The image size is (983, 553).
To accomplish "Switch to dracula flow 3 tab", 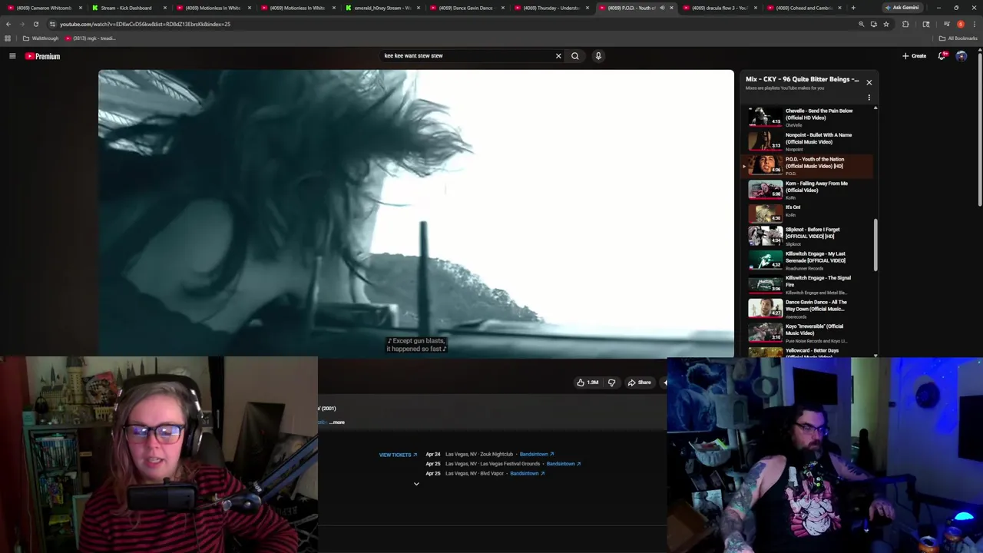I will point(718,8).
